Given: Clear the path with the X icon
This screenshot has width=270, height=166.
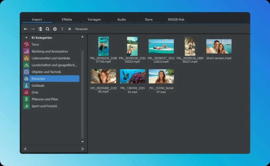Looking at the screenshot, I should point(69,29).
